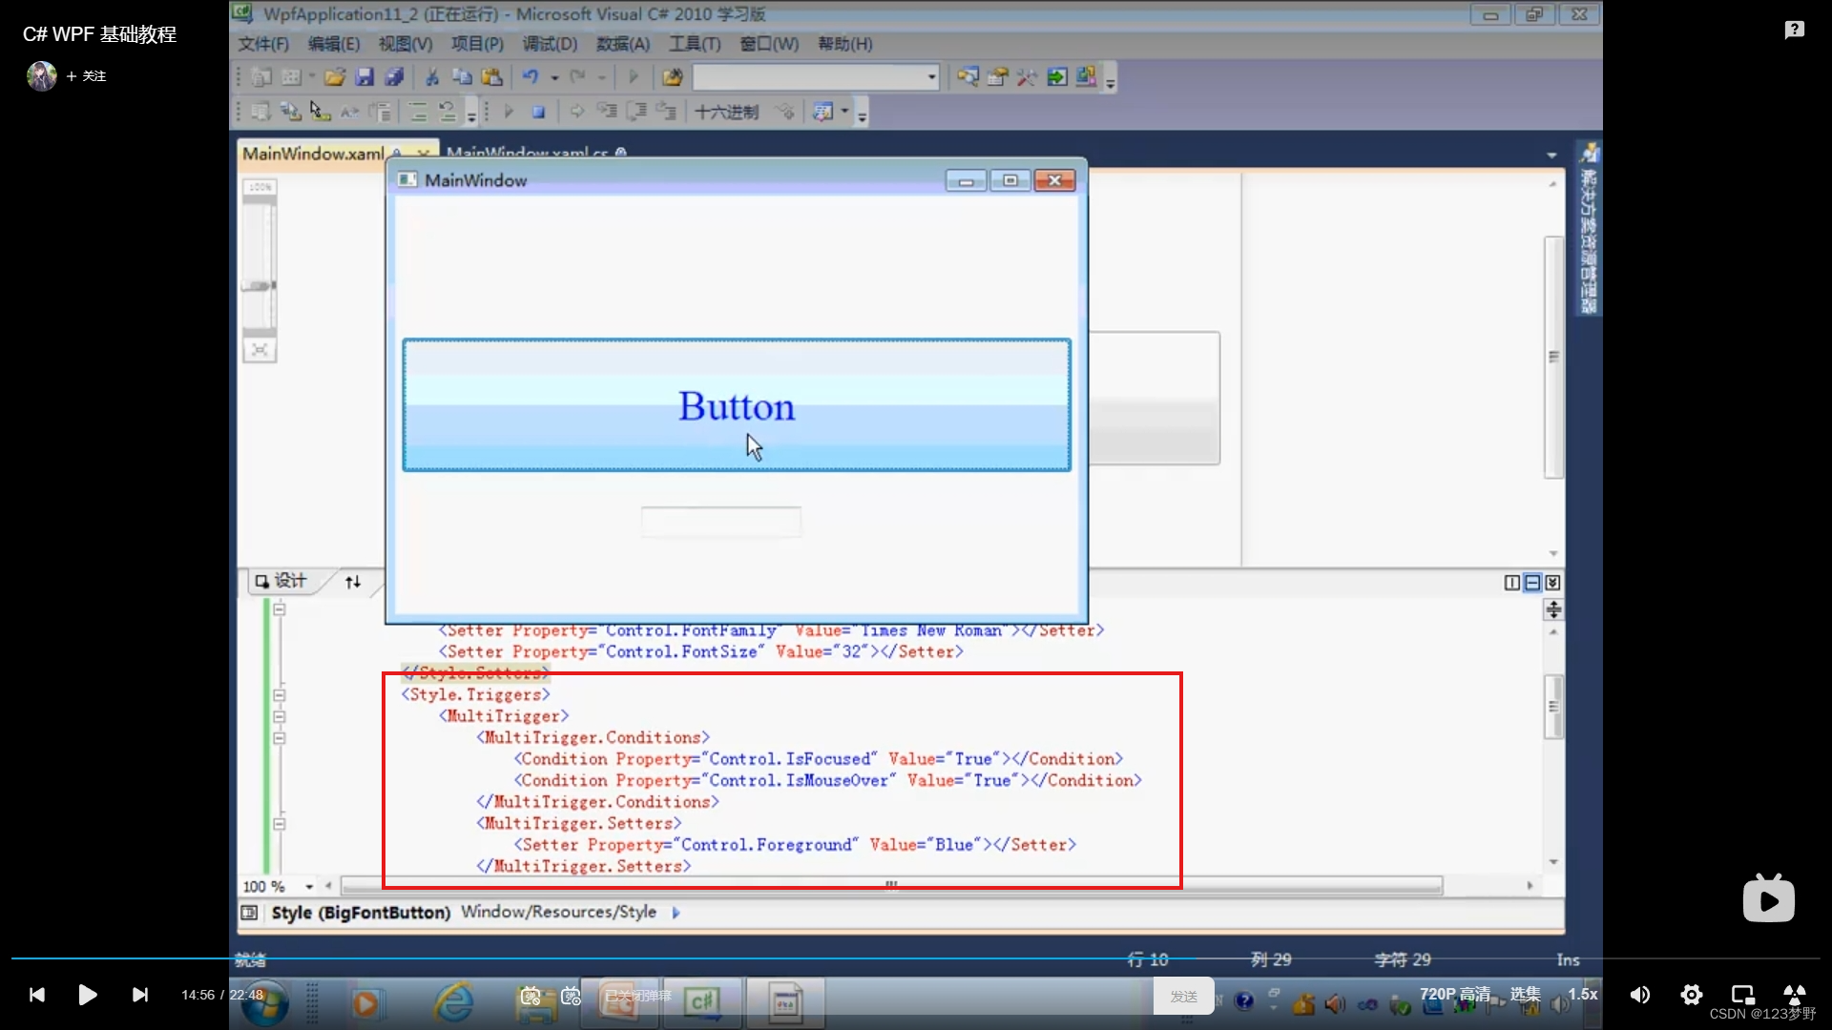This screenshot has height=1030, width=1832.
Task: Open the 调试(D) menu
Action: click(x=550, y=44)
